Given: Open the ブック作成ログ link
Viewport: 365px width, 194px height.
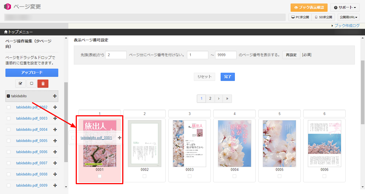Looking at the screenshot, I should pyautogui.click(x=347, y=26).
